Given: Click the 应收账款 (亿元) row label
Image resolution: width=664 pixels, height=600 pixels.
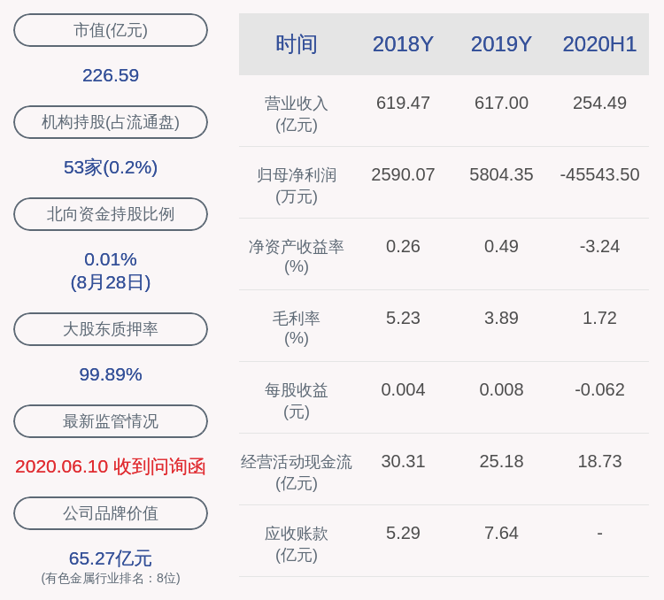Looking at the screenshot, I should pyautogui.click(x=297, y=544).
